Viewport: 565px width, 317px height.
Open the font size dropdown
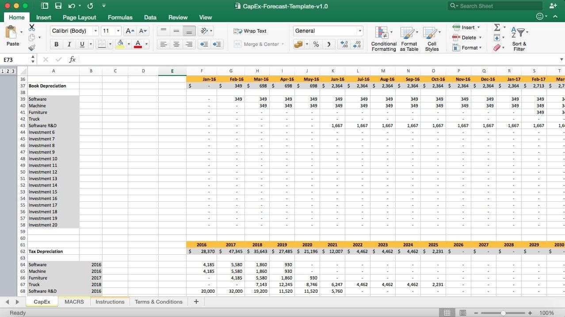[118, 31]
